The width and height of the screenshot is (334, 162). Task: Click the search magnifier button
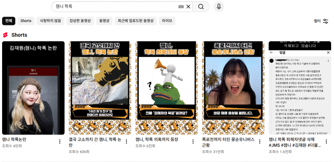tap(201, 7)
